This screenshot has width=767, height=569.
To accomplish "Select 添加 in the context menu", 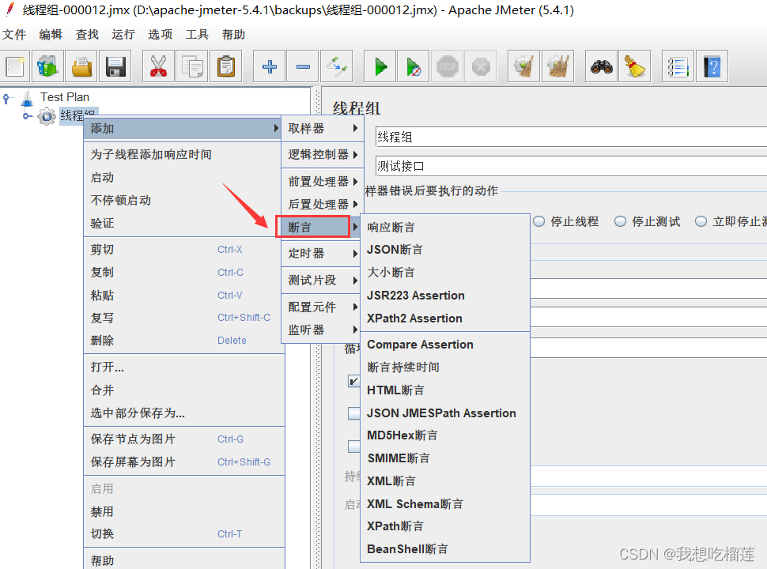I will [182, 129].
